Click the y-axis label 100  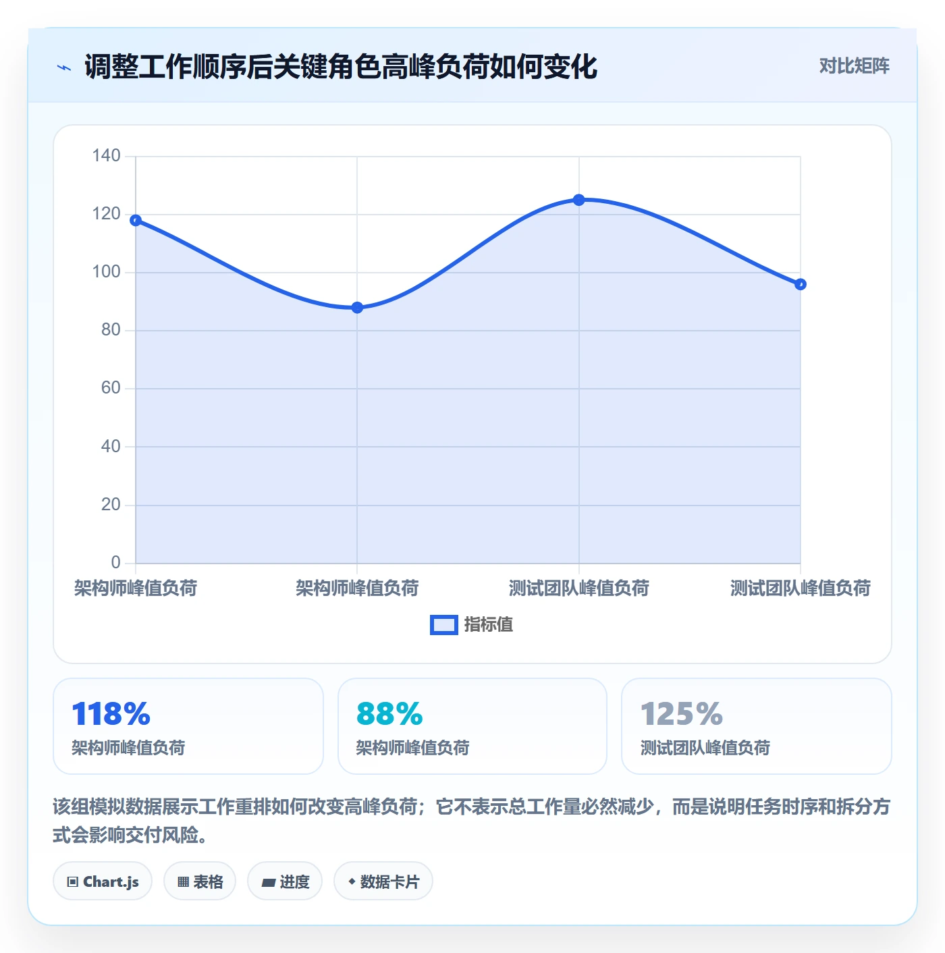point(106,272)
